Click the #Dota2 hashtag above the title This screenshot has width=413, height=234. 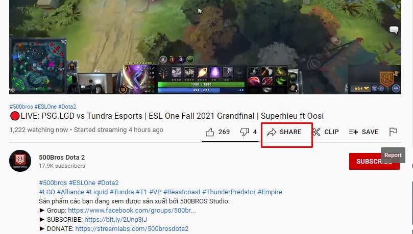67,107
